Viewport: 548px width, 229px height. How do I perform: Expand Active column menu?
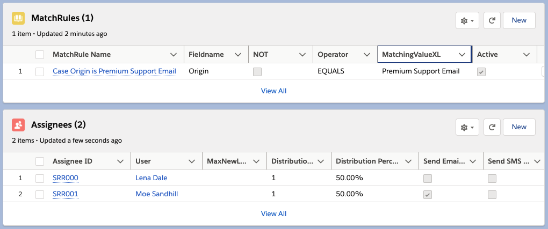coord(527,55)
